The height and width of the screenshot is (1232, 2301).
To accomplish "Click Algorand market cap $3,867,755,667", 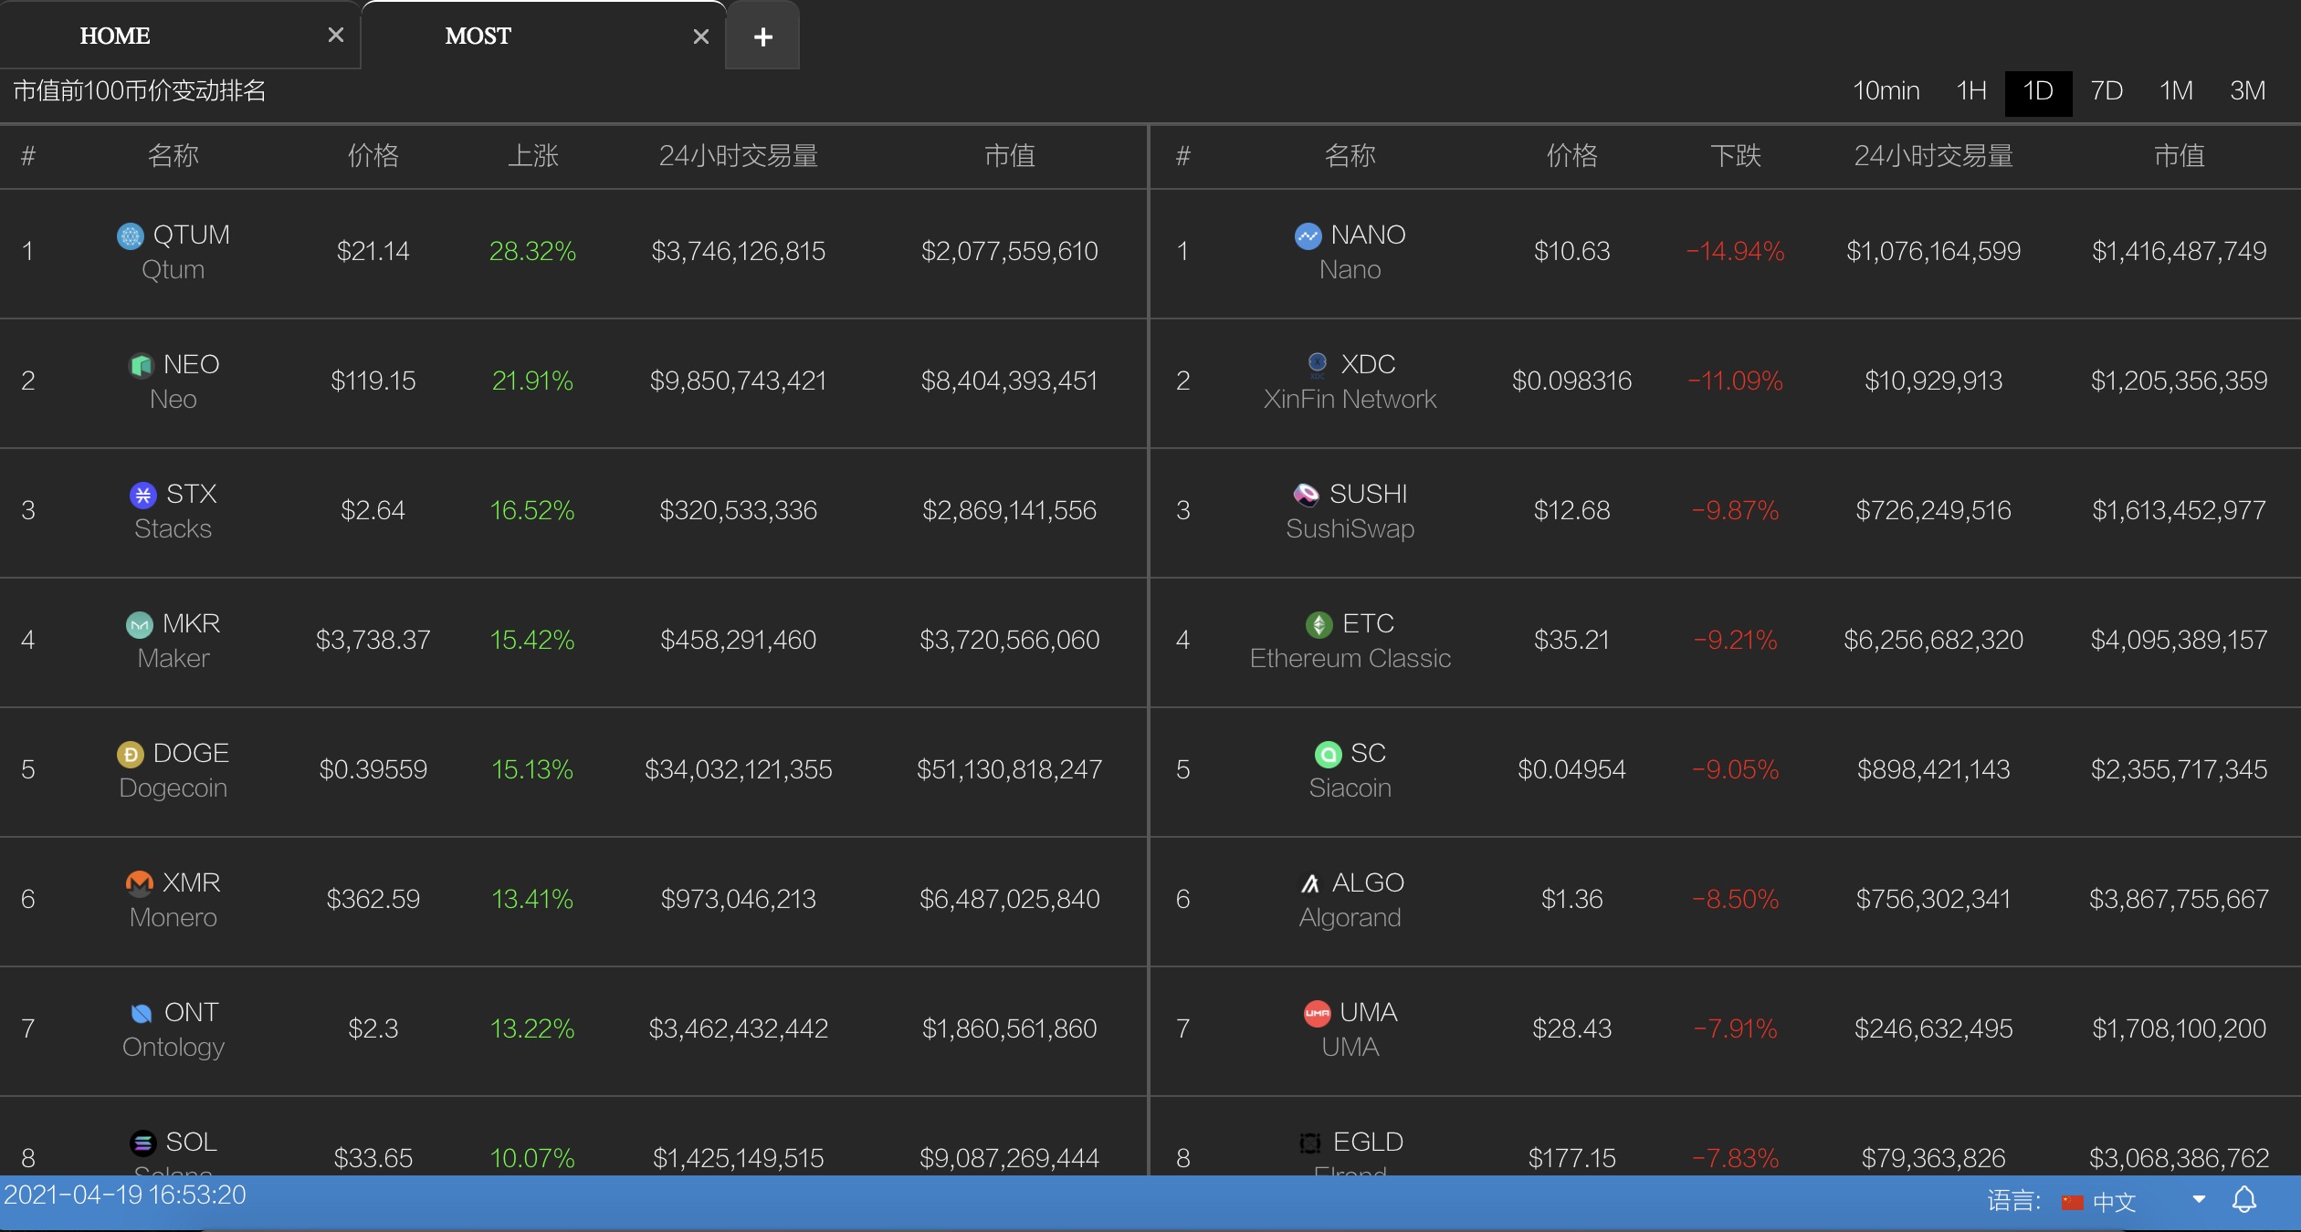I will point(2179,899).
